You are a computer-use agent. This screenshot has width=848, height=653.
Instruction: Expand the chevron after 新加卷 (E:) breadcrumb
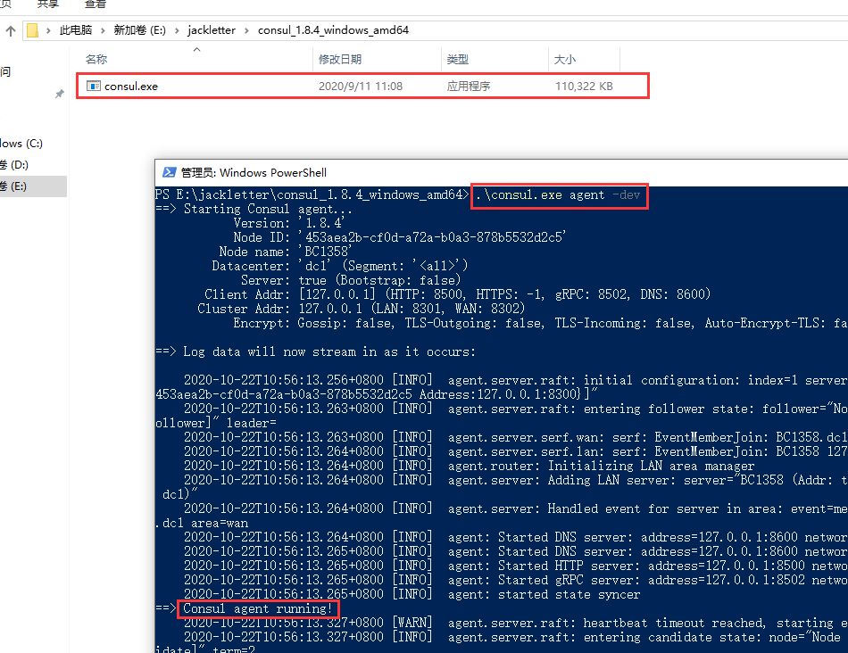coord(177,31)
